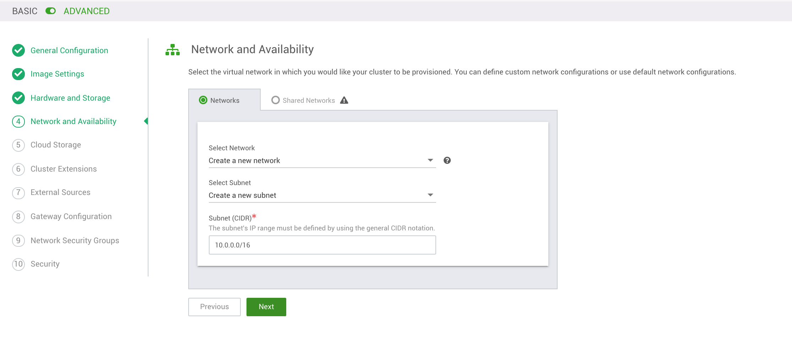Navigate to the Network Security Groups step
The height and width of the screenshot is (346, 792).
(x=75, y=240)
